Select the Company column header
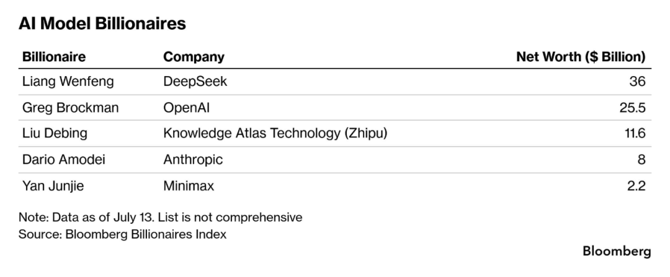The width and height of the screenshot is (670, 277). click(x=194, y=57)
